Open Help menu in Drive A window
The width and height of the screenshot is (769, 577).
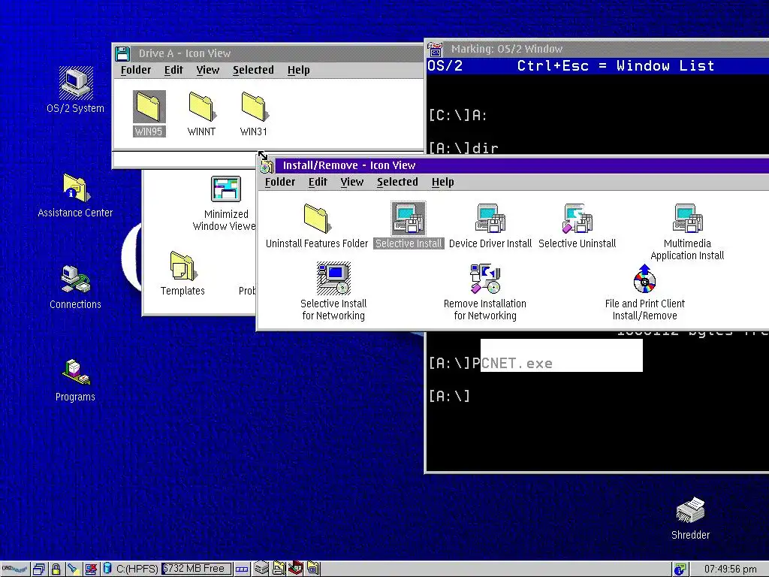pos(299,70)
